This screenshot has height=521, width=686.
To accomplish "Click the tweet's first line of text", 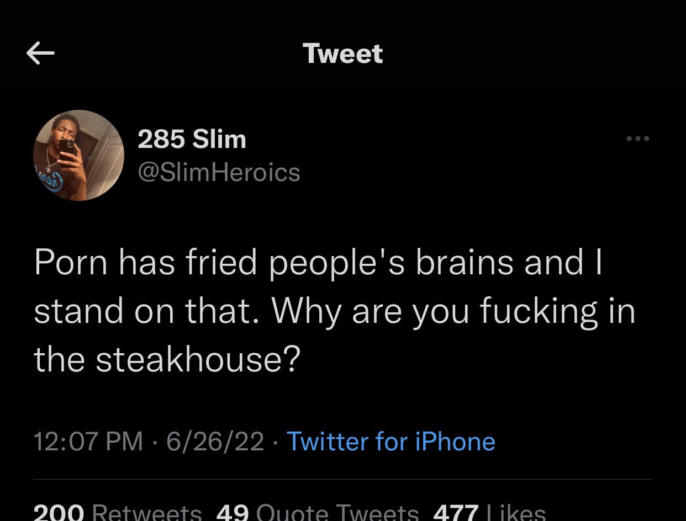I will click(x=318, y=262).
